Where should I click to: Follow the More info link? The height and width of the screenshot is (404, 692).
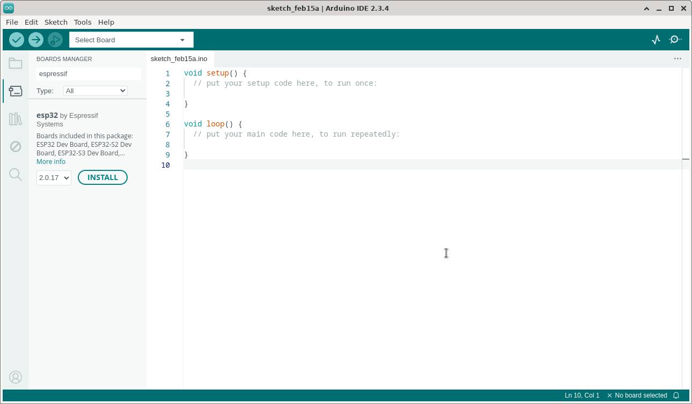click(51, 161)
